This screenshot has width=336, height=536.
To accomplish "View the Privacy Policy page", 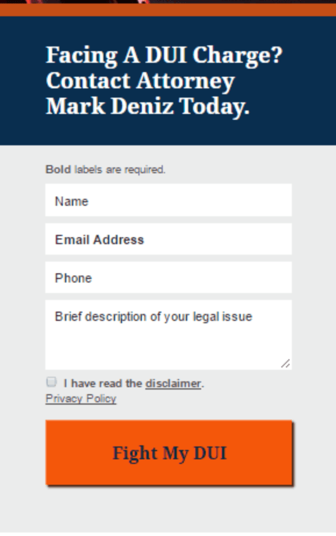I will pyautogui.click(x=81, y=399).
